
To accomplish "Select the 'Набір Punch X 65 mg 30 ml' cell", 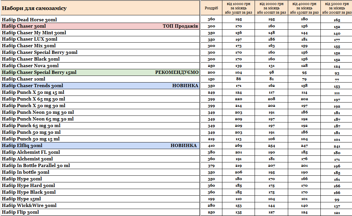I will click(34, 99).
